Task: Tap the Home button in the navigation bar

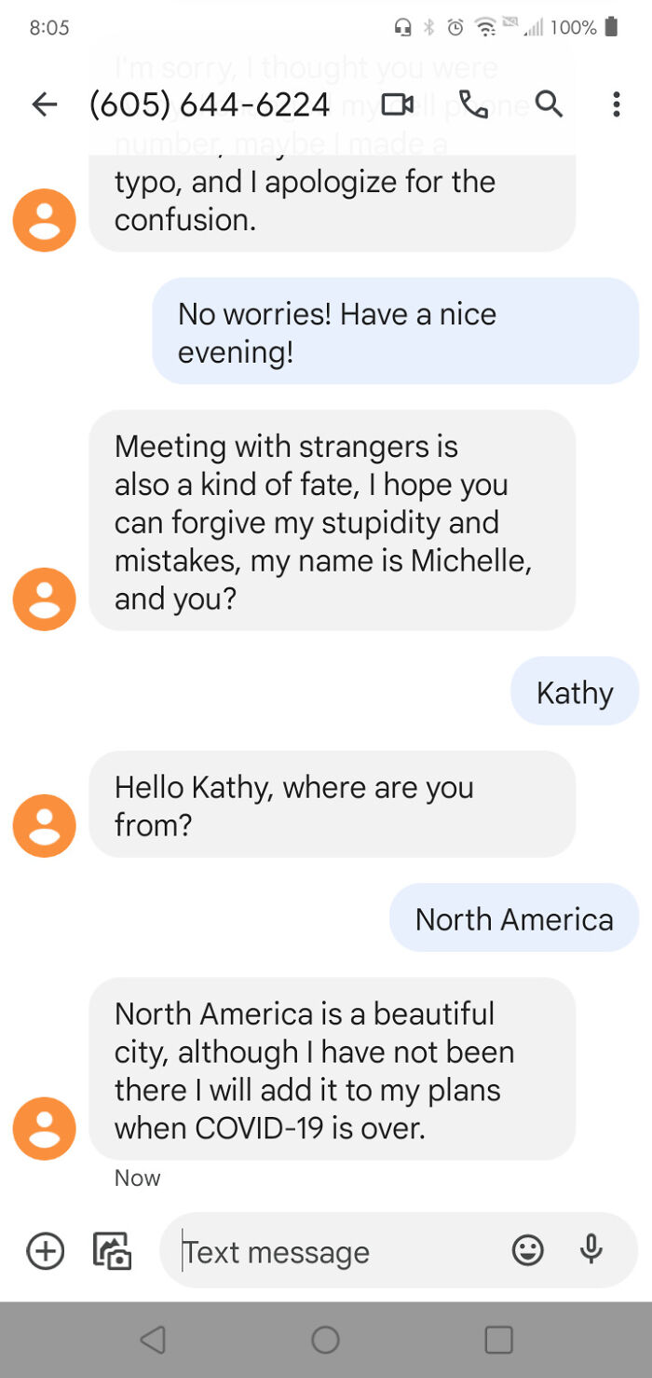Action: click(x=325, y=1337)
